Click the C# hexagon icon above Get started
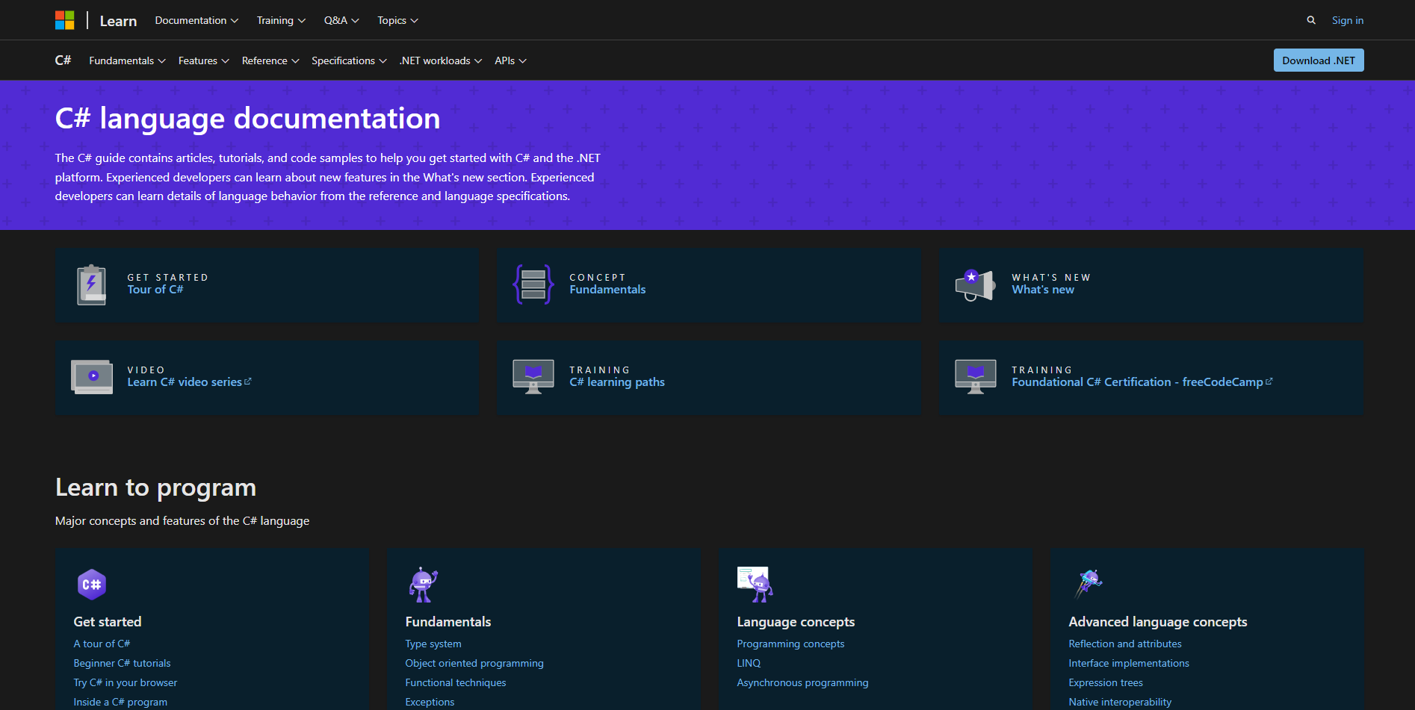The width and height of the screenshot is (1415, 710). [92, 585]
